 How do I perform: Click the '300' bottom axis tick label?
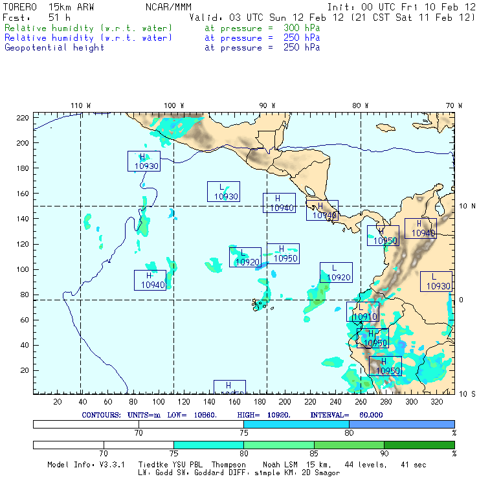[411, 402]
